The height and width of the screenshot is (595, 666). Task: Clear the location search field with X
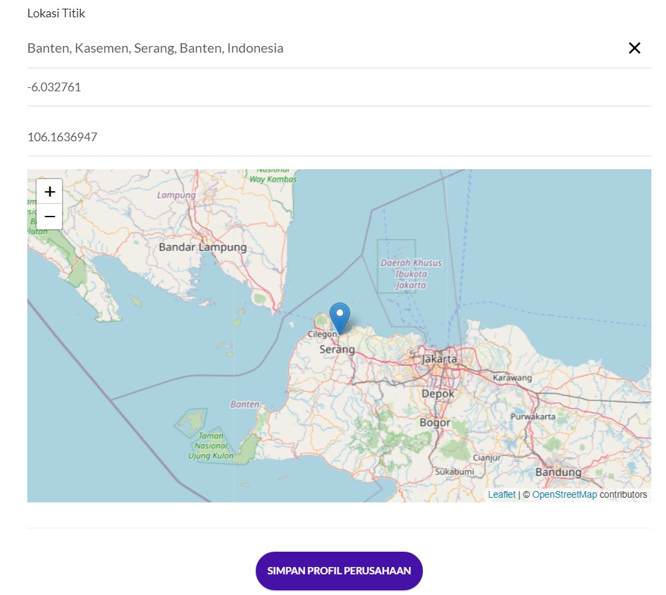click(x=634, y=48)
